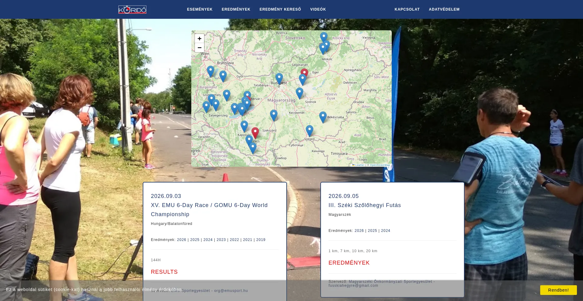Open the KAPCSOLAT page

pyautogui.click(x=407, y=9)
